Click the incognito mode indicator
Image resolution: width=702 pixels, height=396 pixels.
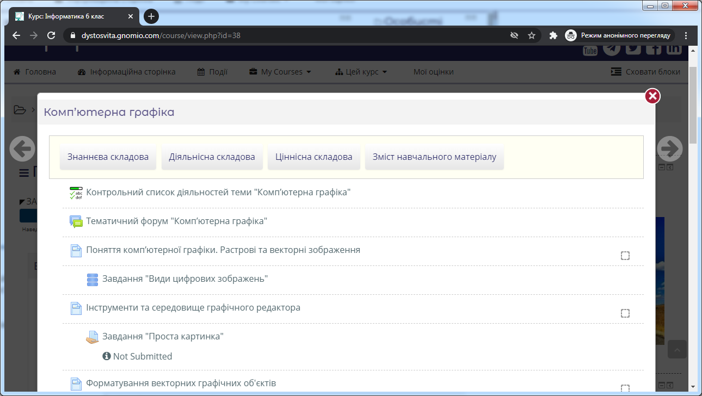point(619,35)
